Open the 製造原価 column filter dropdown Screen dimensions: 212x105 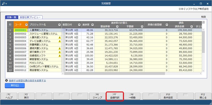(x=117, y=26)
